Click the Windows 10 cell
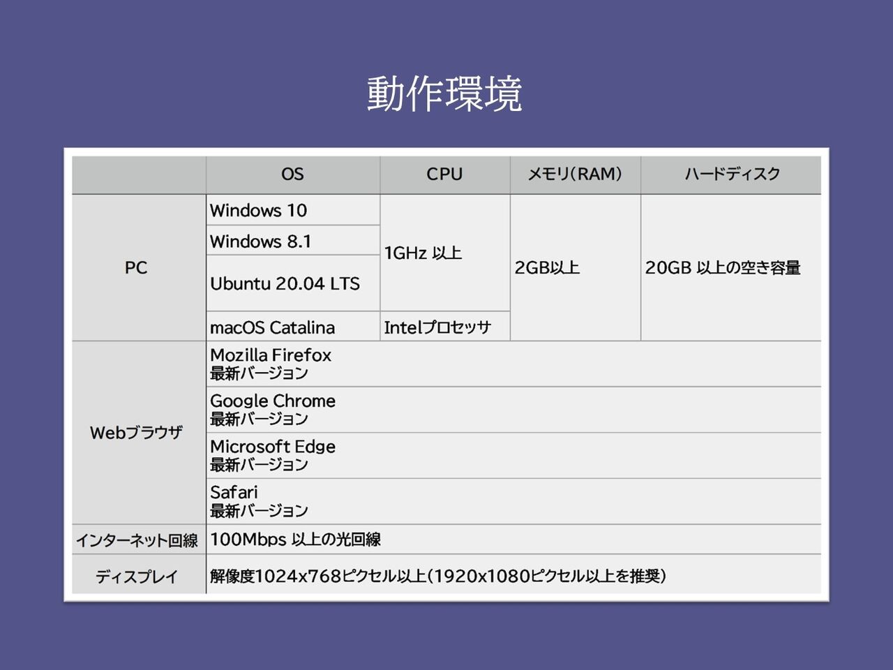Viewport: 893px width, 670px height. [x=293, y=209]
